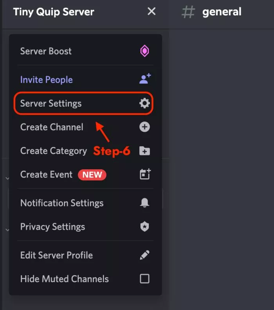274x310 pixels.
Task: Click the Privacy Settings shield icon
Action: (144, 227)
